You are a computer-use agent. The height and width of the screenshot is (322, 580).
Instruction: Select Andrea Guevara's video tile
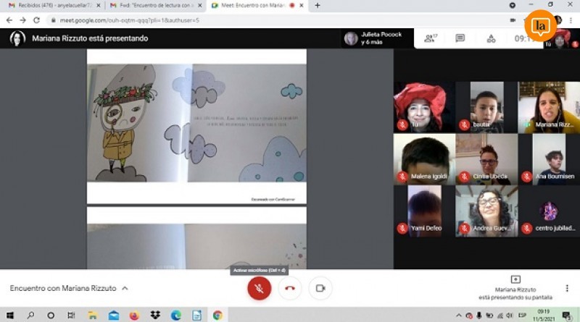click(486, 211)
